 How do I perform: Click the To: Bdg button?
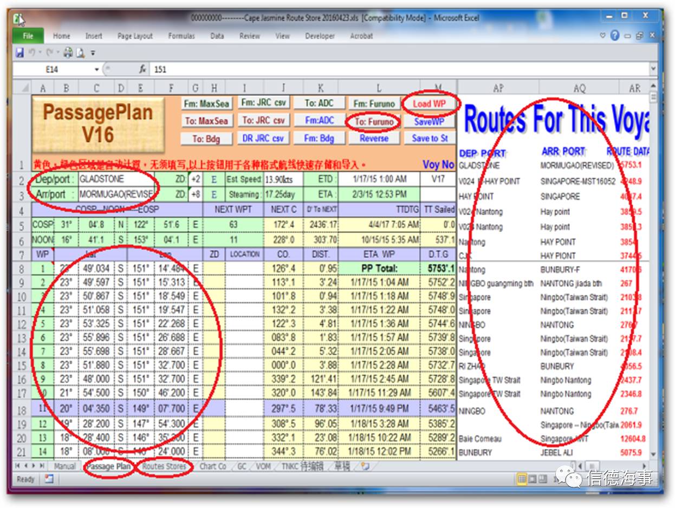[206, 139]
